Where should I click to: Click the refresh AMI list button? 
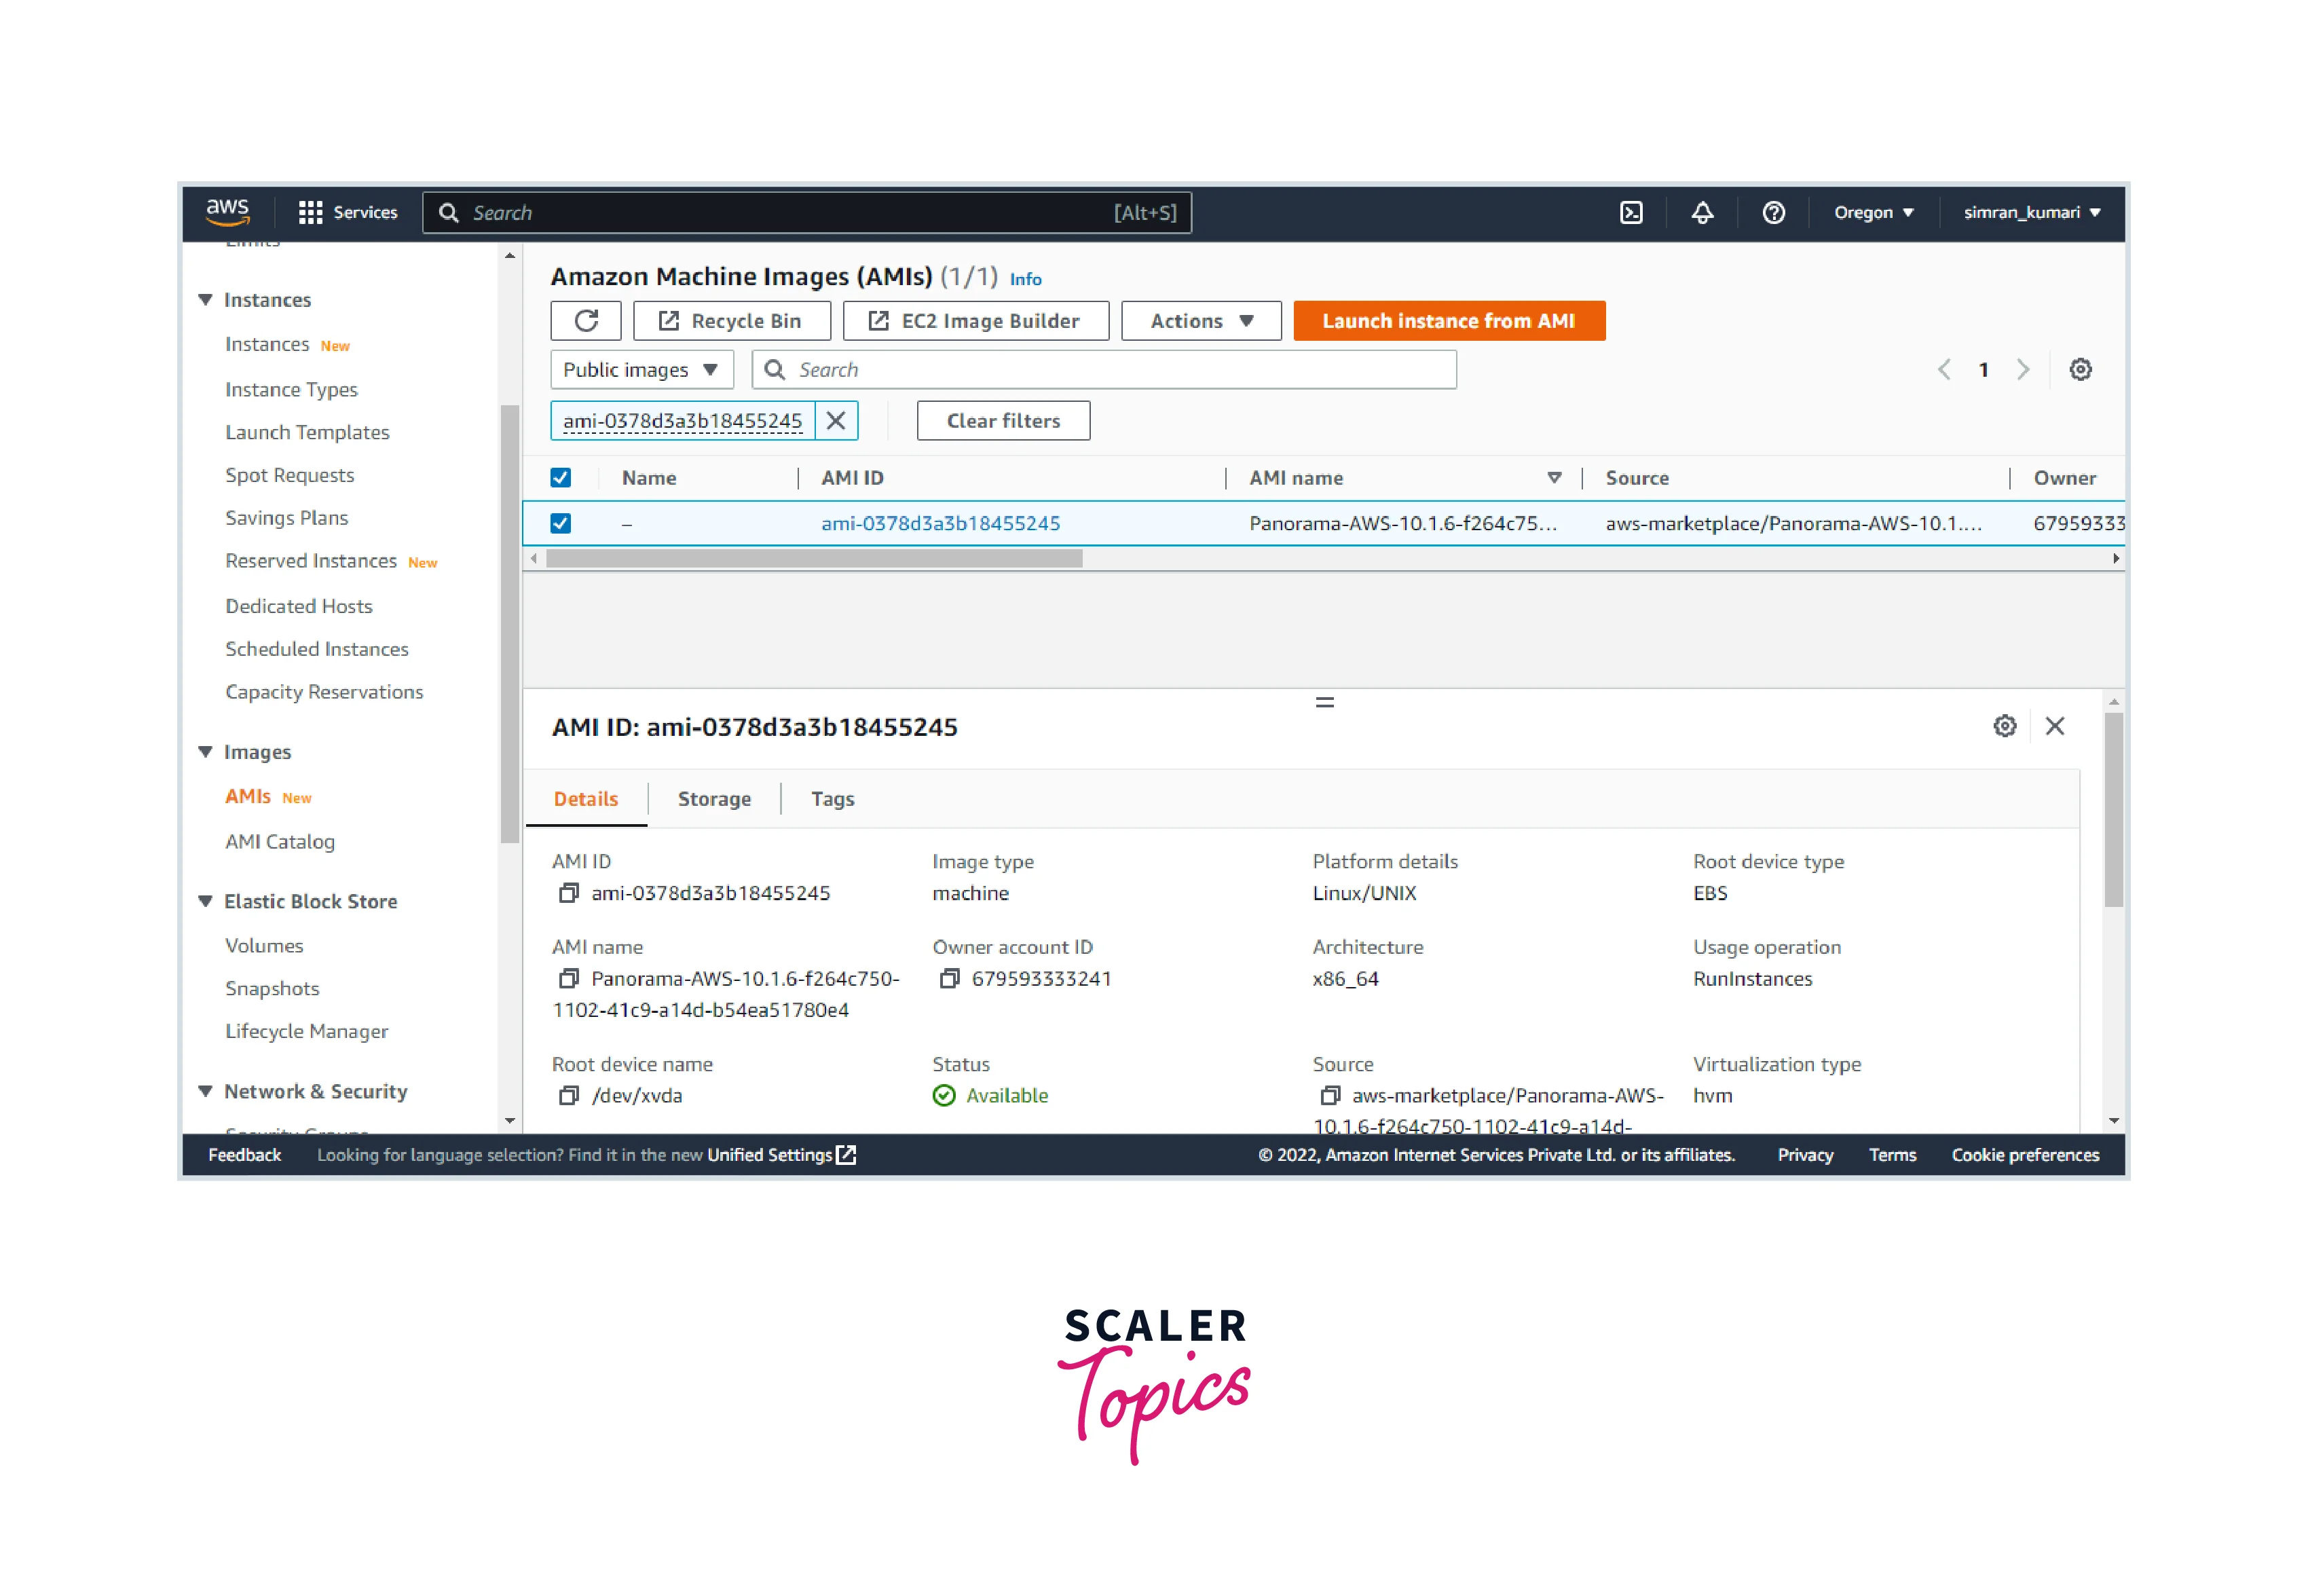pyautogui.click(x=586, y=321)
